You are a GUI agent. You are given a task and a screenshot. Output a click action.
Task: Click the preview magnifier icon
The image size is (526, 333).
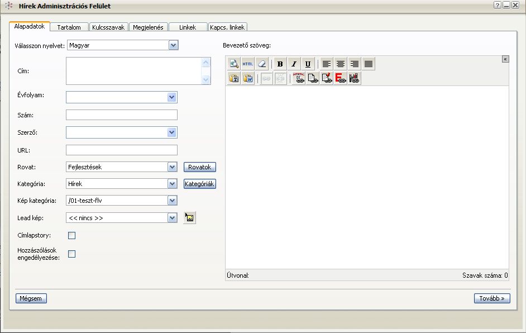pyautogui.click(x=234, y=64)
